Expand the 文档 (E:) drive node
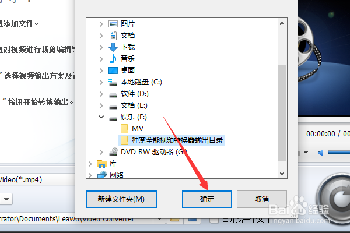The width and height of the screenshot is (350, 233). (101, 105)
